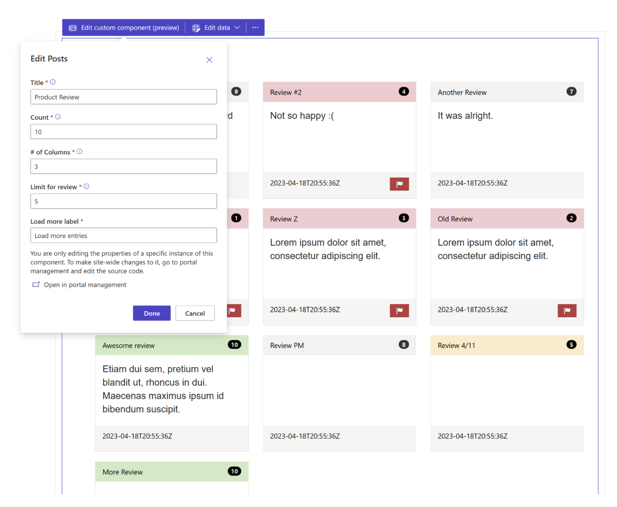Click badge 7 on Another Review
617x507 pixels.
click(x=572, y=92)
